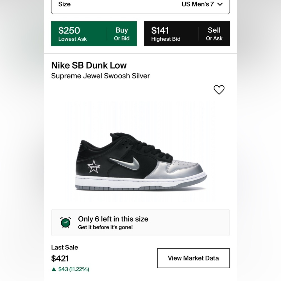Choose Buy Or Bid

click(122, 34)
